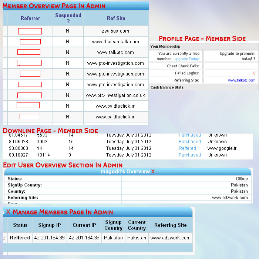Image resolution: width=259 pixels, height=259 pixels.
Task: Click the red X beside Manage Members title
Action: tap(8, 212)
